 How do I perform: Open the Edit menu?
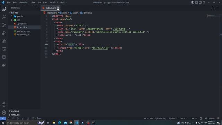point(15,2)
